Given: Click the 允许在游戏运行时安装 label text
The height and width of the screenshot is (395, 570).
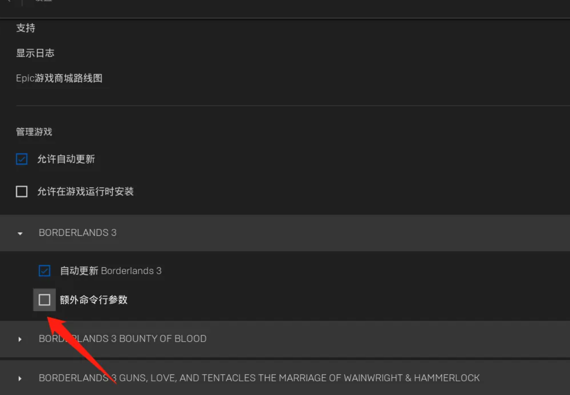Looking at the screenshot, I should click(x=85, y=192).
